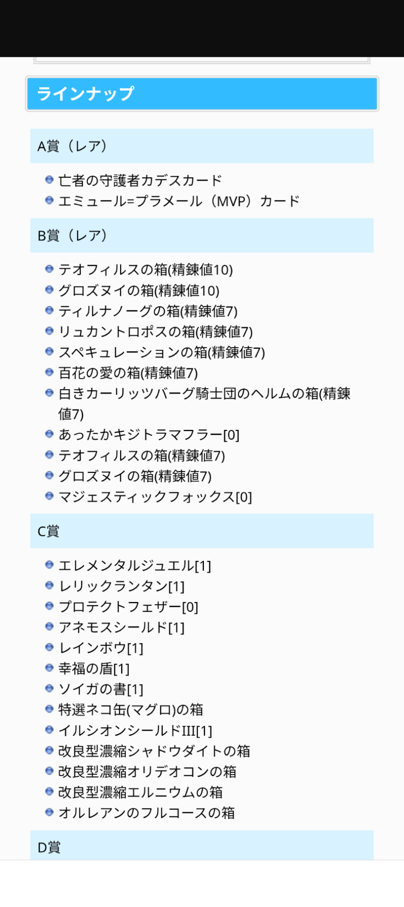The width and height of the screenshot is (404, 907).
Task: Tap the bullet icon beside マジェスティックフォックス[0]
Action: (49, 496)
